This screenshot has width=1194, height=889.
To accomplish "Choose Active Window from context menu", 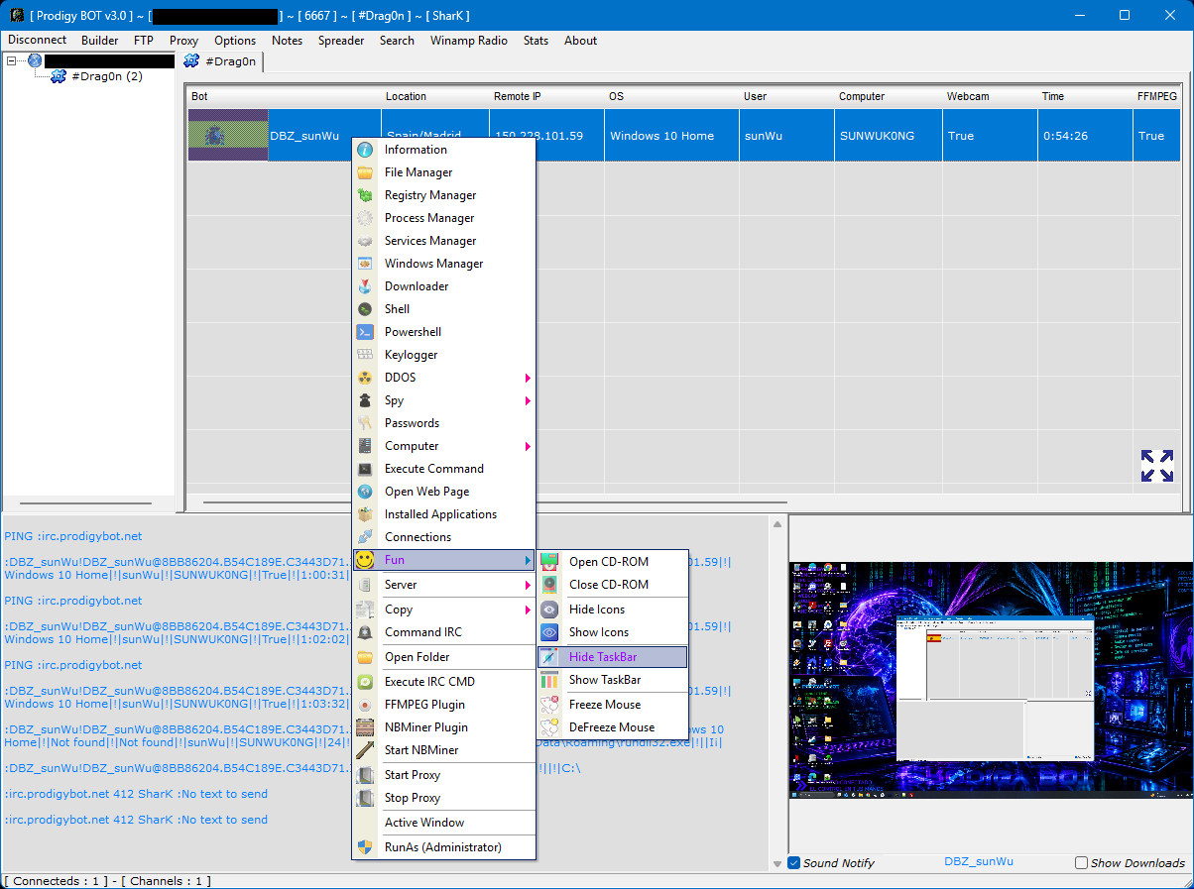I will (444, 823).
